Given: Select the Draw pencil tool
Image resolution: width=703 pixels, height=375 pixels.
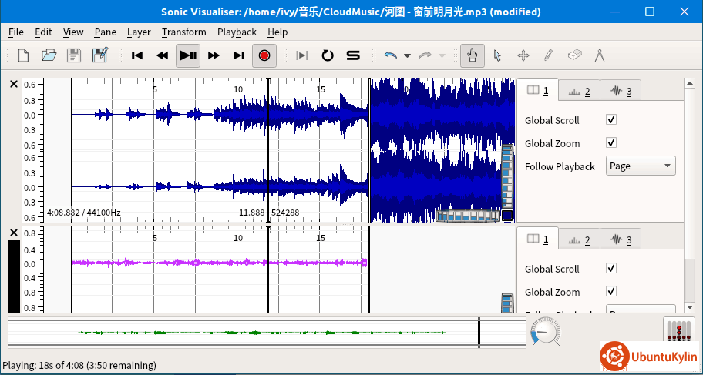Looking at the screenshot, I should (x=548, y=55).
